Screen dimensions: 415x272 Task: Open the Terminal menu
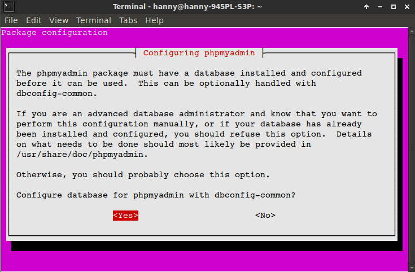94,20
